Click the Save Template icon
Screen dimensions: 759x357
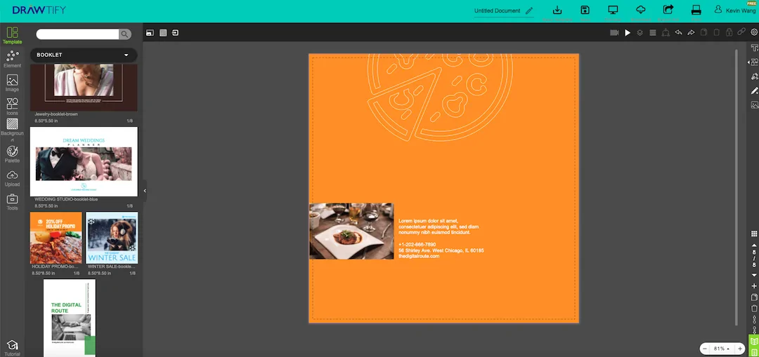coord(557,10)
